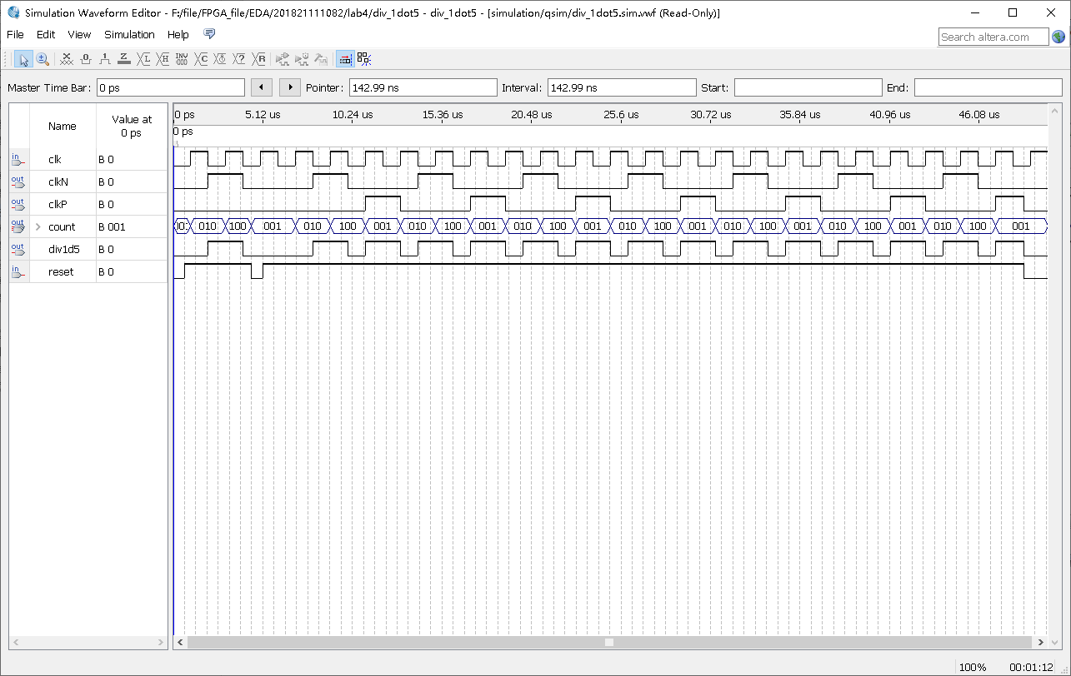1071x676 pixels.
Task: Click count value 'B 001' cell
Action: [x=132, y=226]
